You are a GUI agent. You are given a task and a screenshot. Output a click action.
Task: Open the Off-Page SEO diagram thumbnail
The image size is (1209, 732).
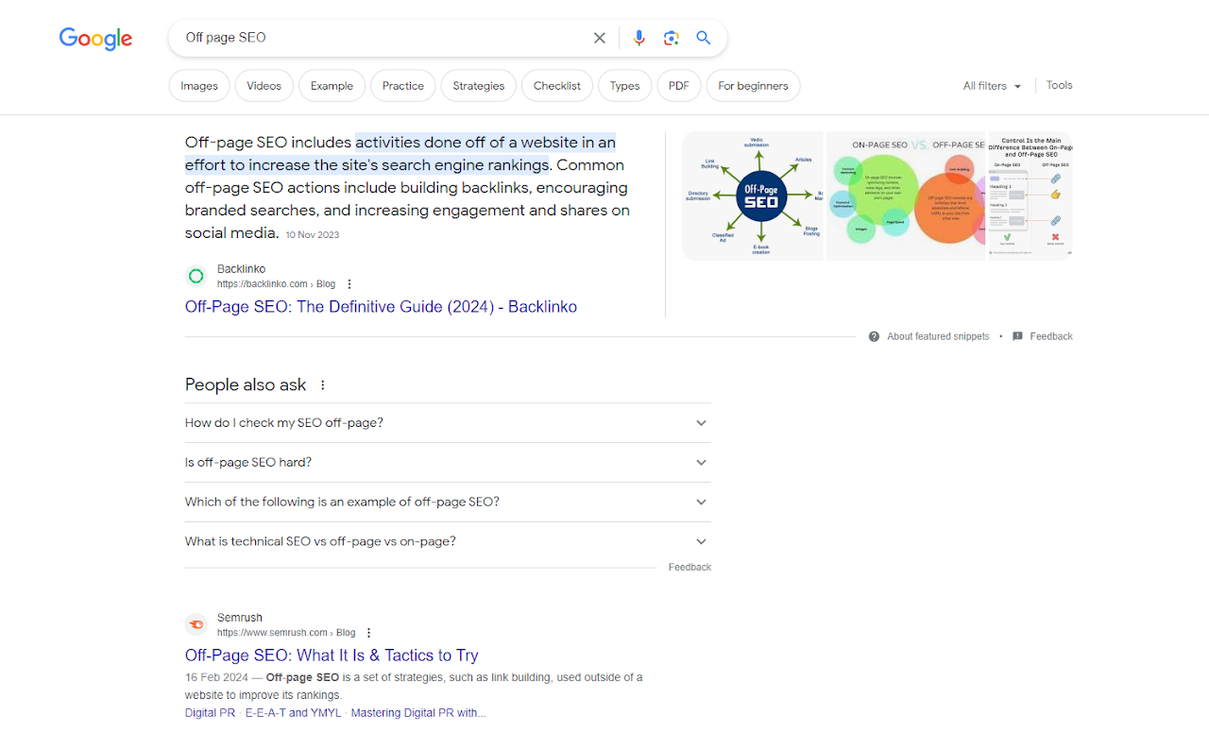pos(753,196)
